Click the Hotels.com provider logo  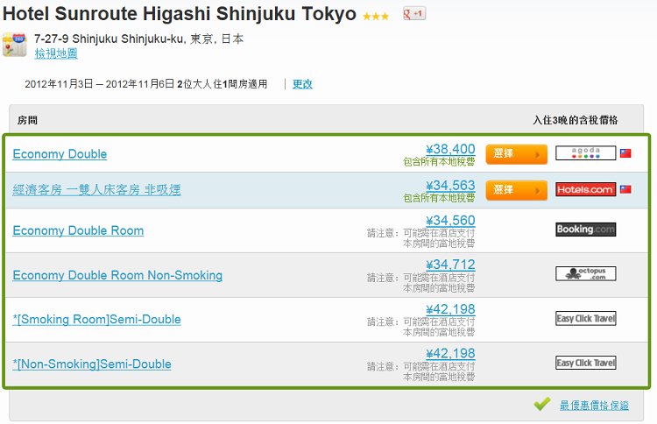coord(585,189)
